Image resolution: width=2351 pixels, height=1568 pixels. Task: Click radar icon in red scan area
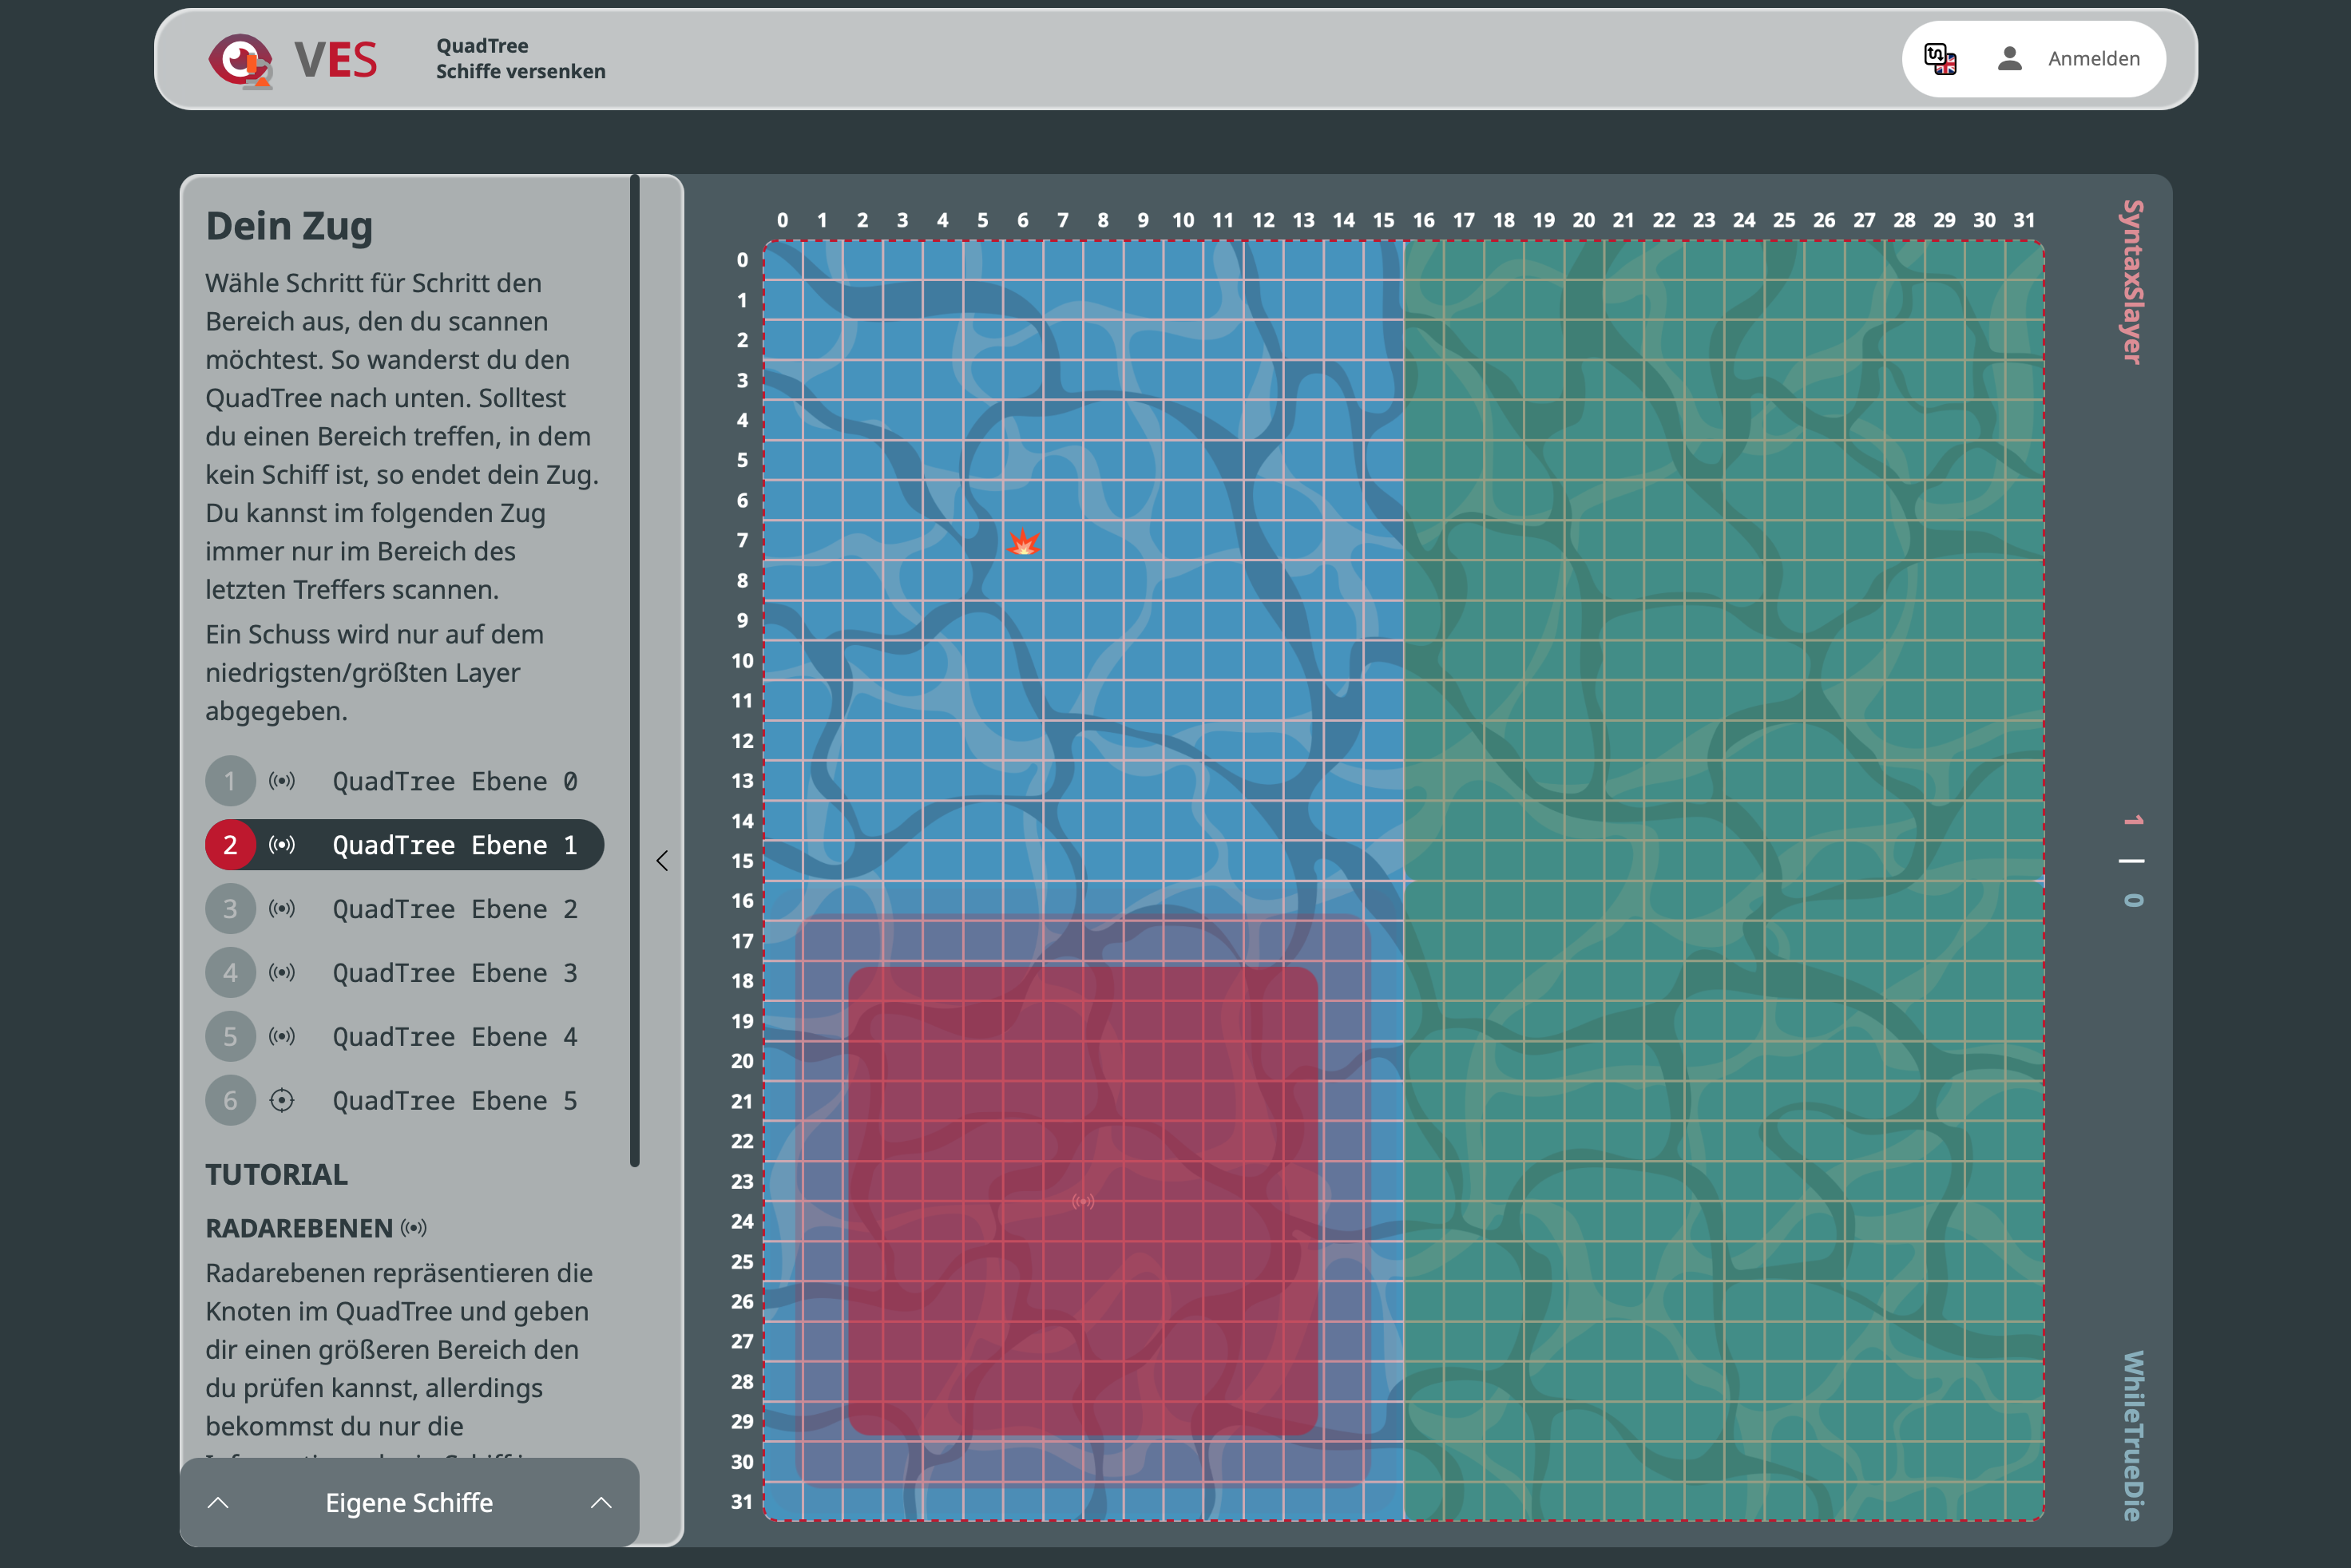pyautogui.click(x=1083, y=1200)
